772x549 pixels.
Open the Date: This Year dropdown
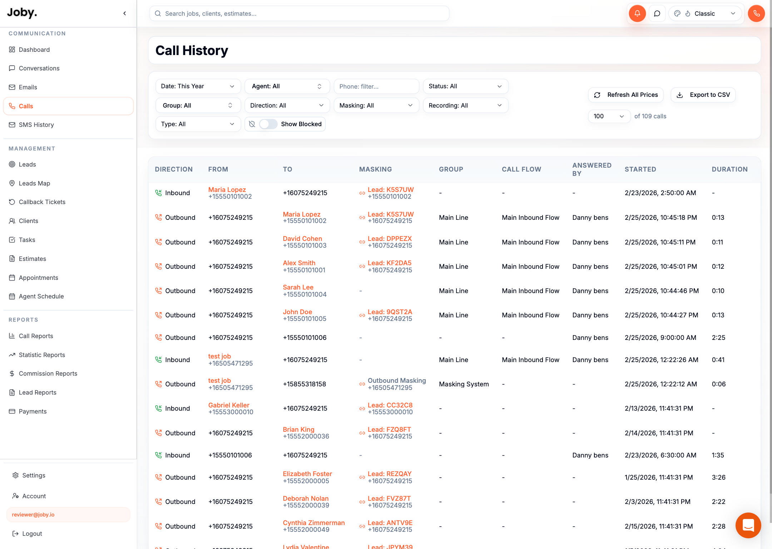(x=198, y=86)
